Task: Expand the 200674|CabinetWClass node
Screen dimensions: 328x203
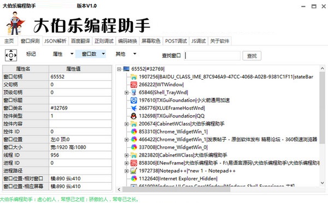Action: pyautogui.click(x=127, y=124)
